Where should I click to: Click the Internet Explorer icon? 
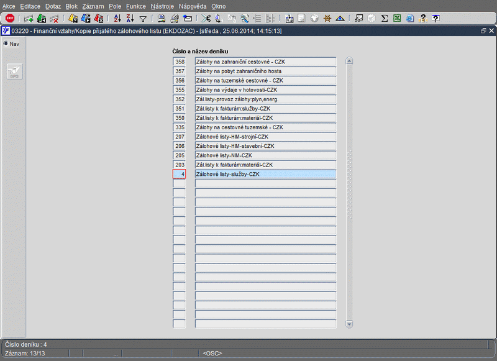[x=410, y=19]
